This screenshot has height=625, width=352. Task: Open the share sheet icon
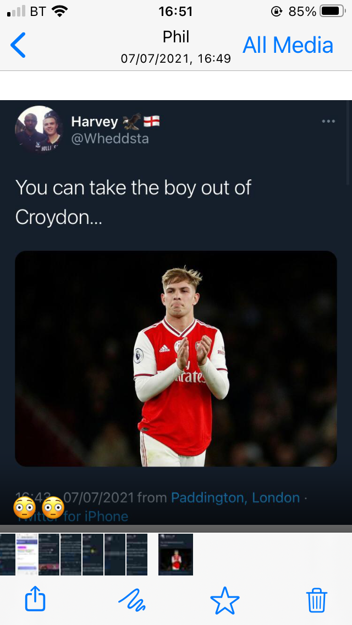pos(35,599)
